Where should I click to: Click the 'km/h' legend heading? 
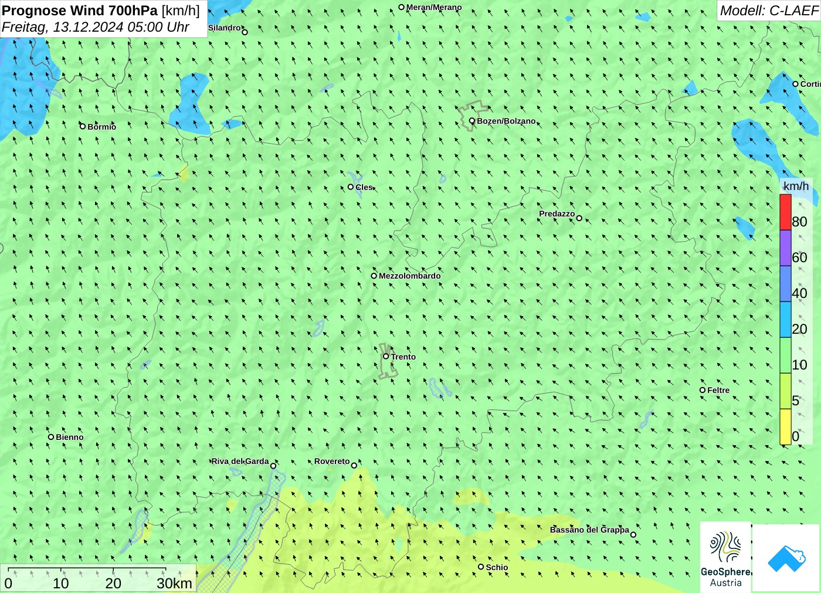coord(796,186)
